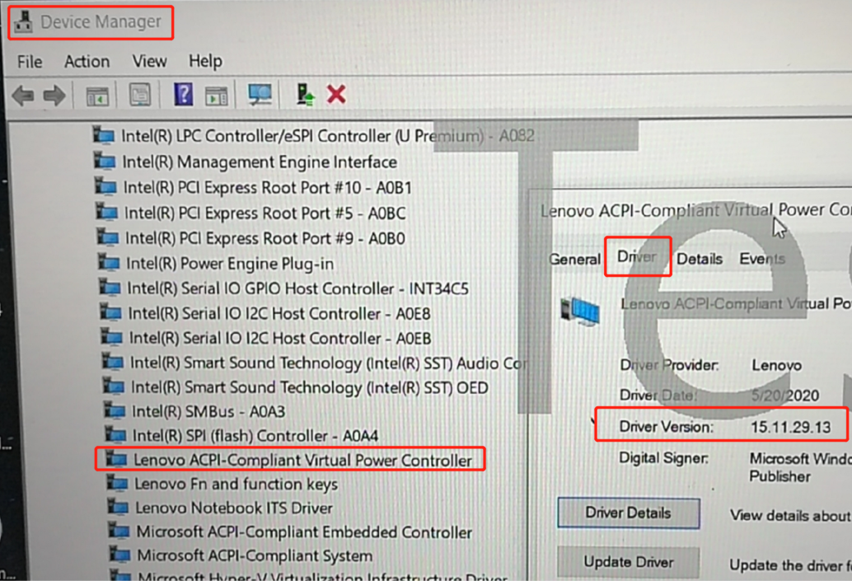Click the Device Manager title bar icon
The image size is (852, 581).
point(23,21)
